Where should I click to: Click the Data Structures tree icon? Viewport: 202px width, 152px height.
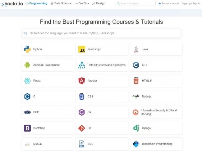(x=82, y=65)
